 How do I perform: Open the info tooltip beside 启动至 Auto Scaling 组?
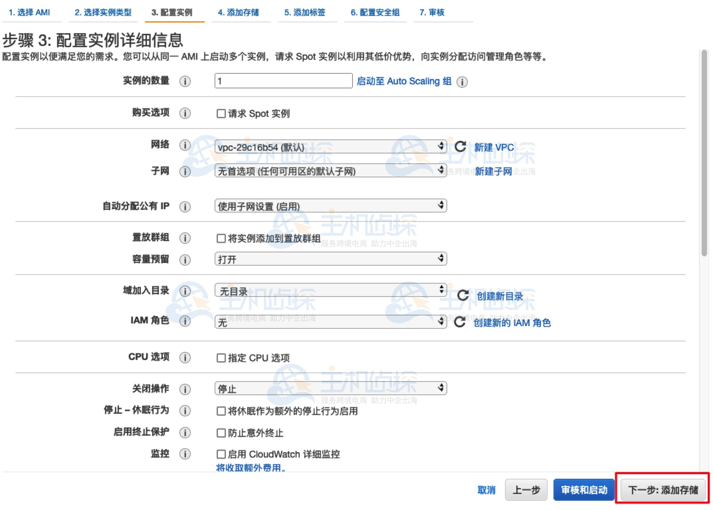(x=462, y=82)
